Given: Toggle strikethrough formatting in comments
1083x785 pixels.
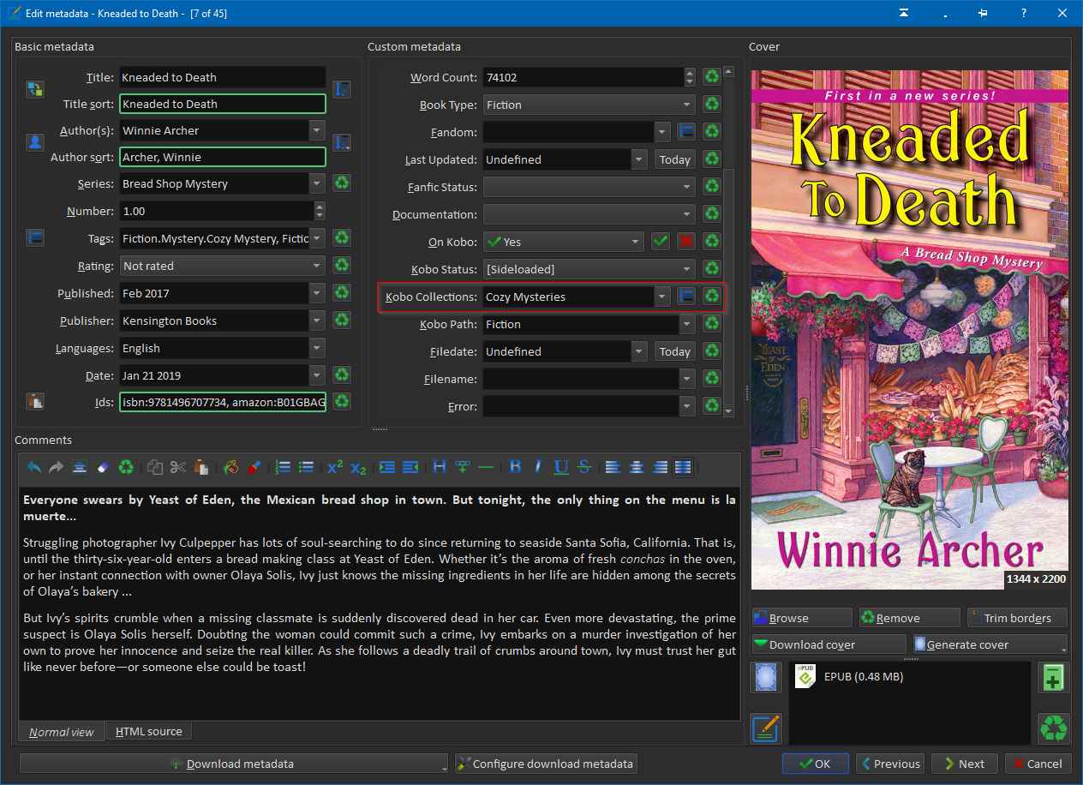Looking at the screenshot, I should click(x=584, y=467).
